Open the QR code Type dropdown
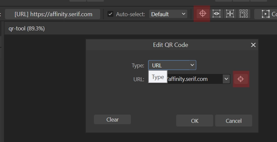 coord(172,65)
